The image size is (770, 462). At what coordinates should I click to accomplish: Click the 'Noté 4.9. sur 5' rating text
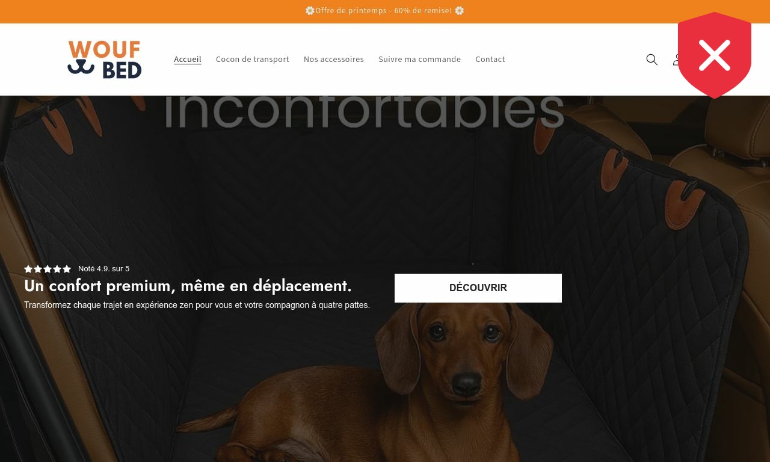103,269
